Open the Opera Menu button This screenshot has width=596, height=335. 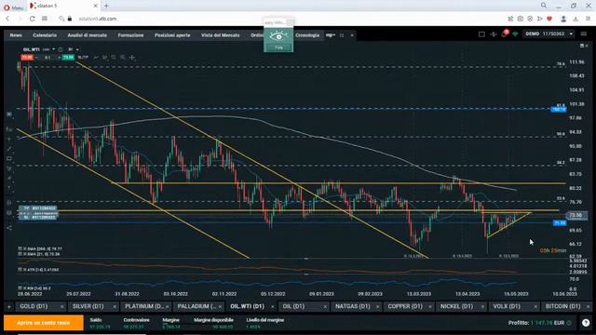(13, 7)
